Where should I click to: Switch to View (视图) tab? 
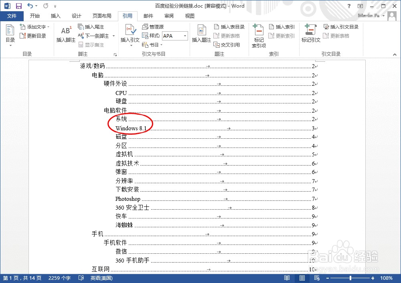coord(190,16)
